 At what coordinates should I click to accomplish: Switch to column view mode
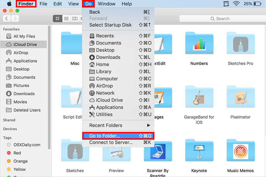click(75, 19)
